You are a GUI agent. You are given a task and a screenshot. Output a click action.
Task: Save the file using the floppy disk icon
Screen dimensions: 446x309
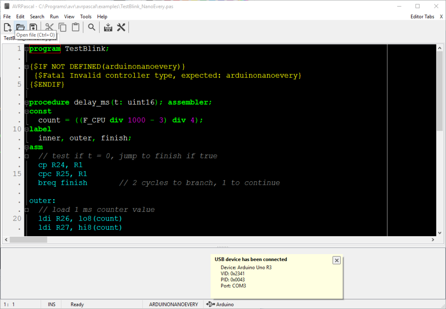click(33, 27)
